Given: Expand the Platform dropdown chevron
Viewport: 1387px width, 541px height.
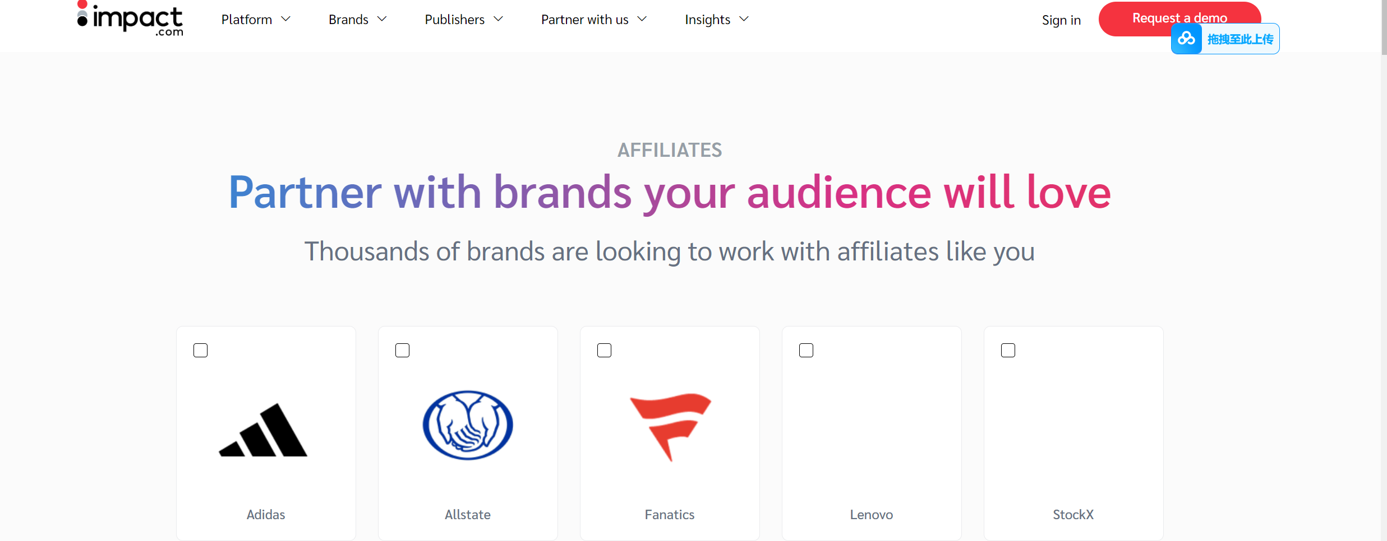Looking at the screenshot, I should point(286,19).
